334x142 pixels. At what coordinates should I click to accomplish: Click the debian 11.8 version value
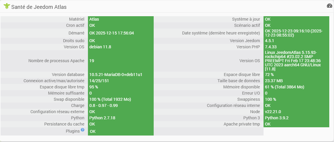click(100, 47)
